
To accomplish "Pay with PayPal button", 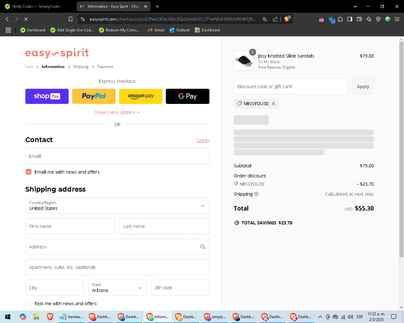I will click(94, 96).
